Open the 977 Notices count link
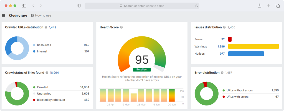Screen dimensions: 284x111 point(222,54)
